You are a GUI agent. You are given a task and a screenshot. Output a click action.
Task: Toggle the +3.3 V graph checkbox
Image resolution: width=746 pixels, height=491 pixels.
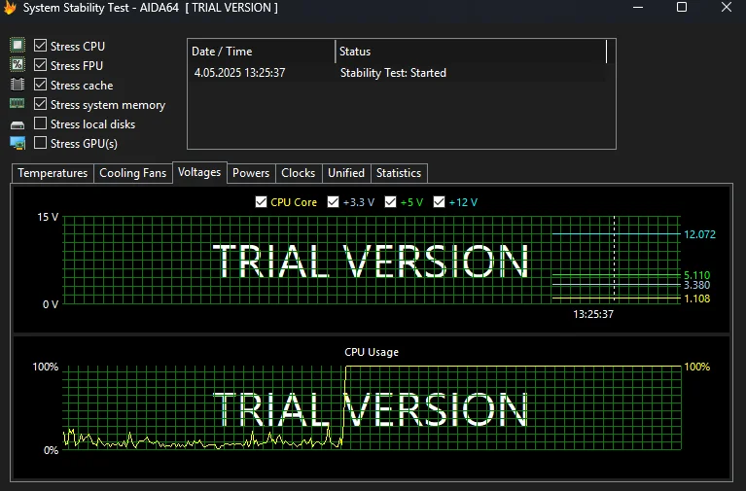(333, 202)
